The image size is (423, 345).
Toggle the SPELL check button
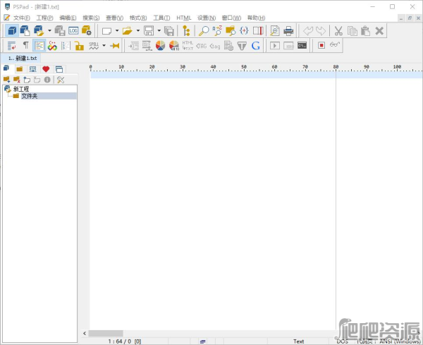pos(94,46)
